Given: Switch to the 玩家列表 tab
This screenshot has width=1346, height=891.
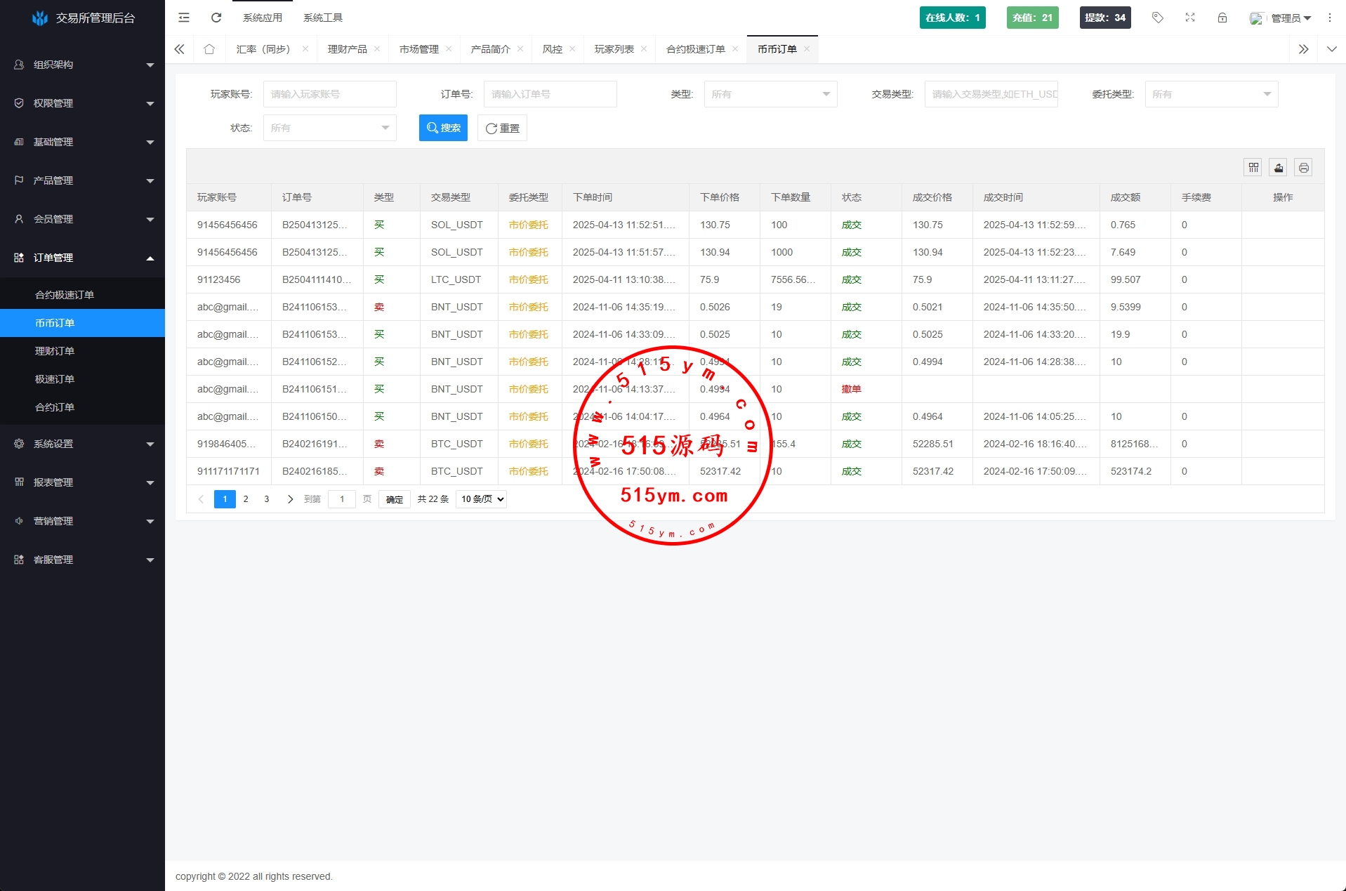Looking at the screenshot, I should pyautogui.click(x=614, y=49).
